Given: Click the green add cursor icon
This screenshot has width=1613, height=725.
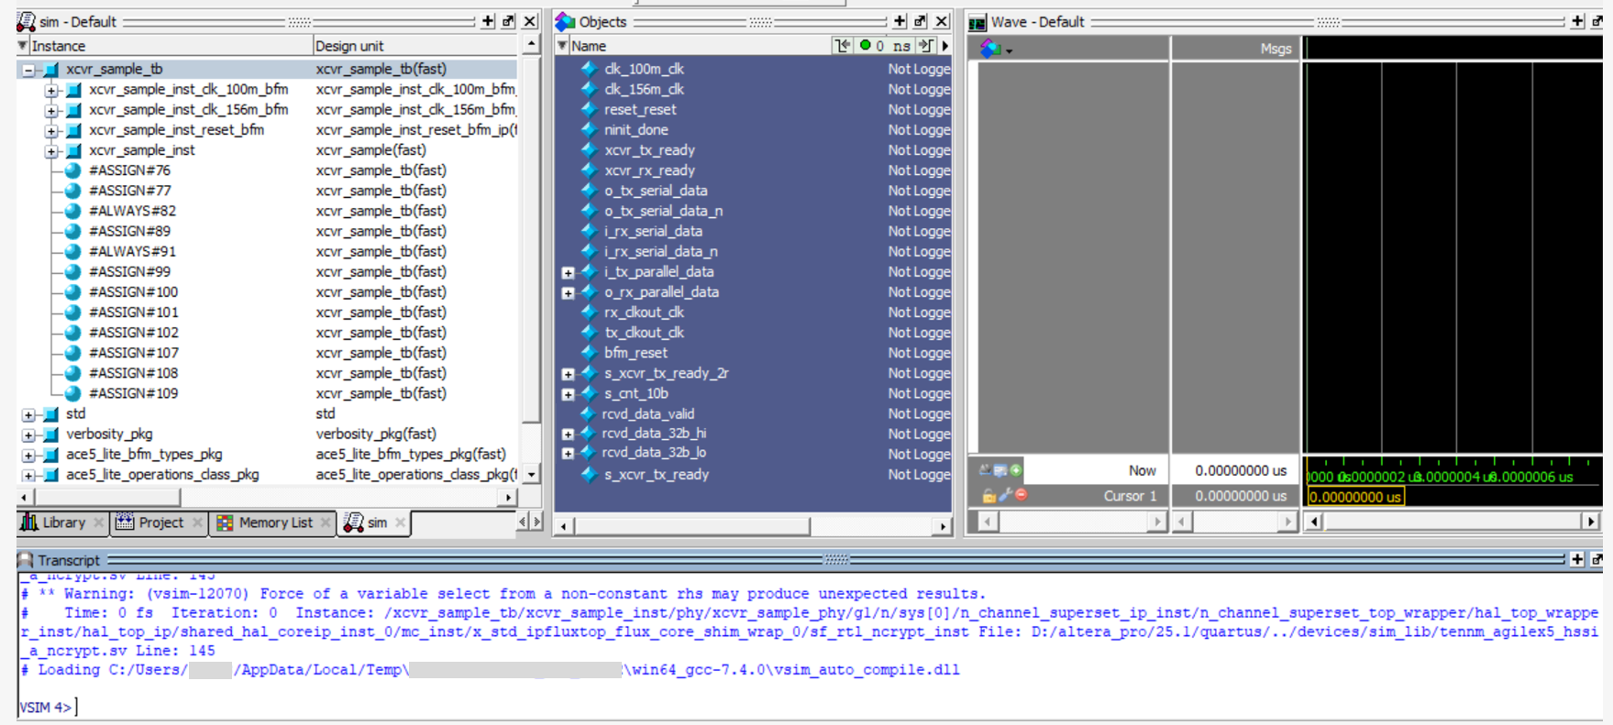Looking at the screenshot, I should [x=1016, y=470].
